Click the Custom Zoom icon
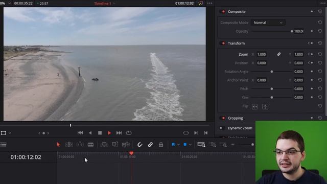 224,144
